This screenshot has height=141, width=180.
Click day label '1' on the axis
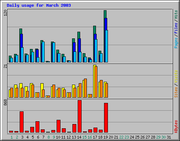pyautogui.click(x=12, y=137)
